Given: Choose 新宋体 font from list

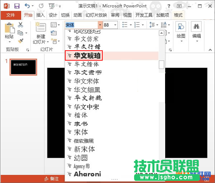Looking at the screenshot, I should (112, 149).
